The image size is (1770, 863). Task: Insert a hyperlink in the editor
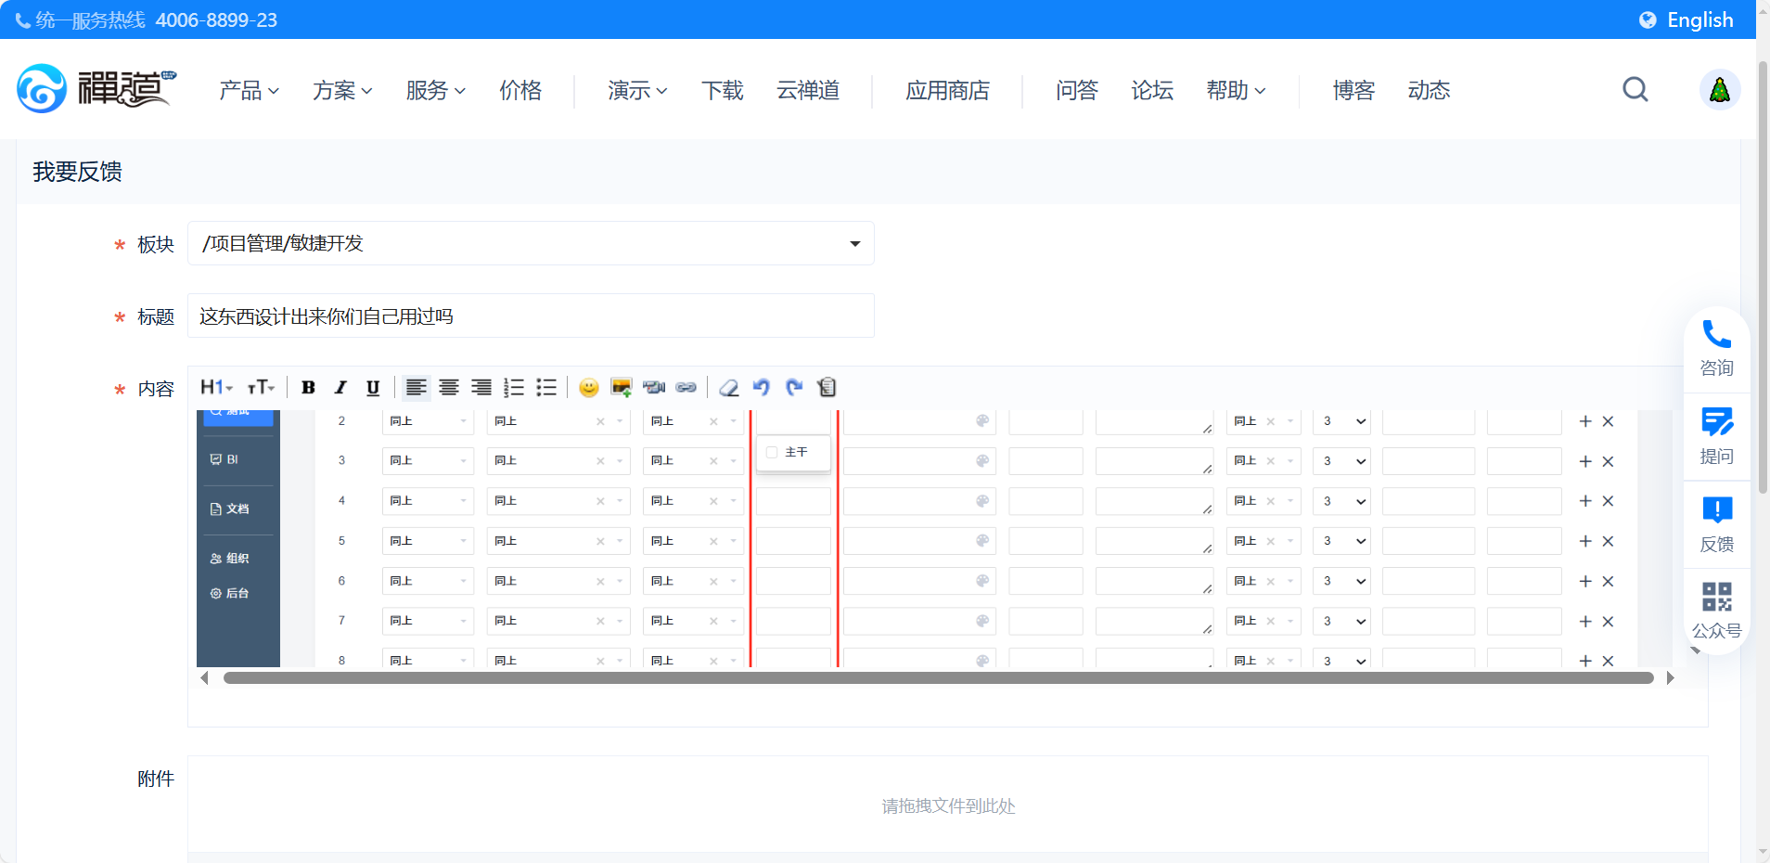pyautogui.click(x=686, y=388)
